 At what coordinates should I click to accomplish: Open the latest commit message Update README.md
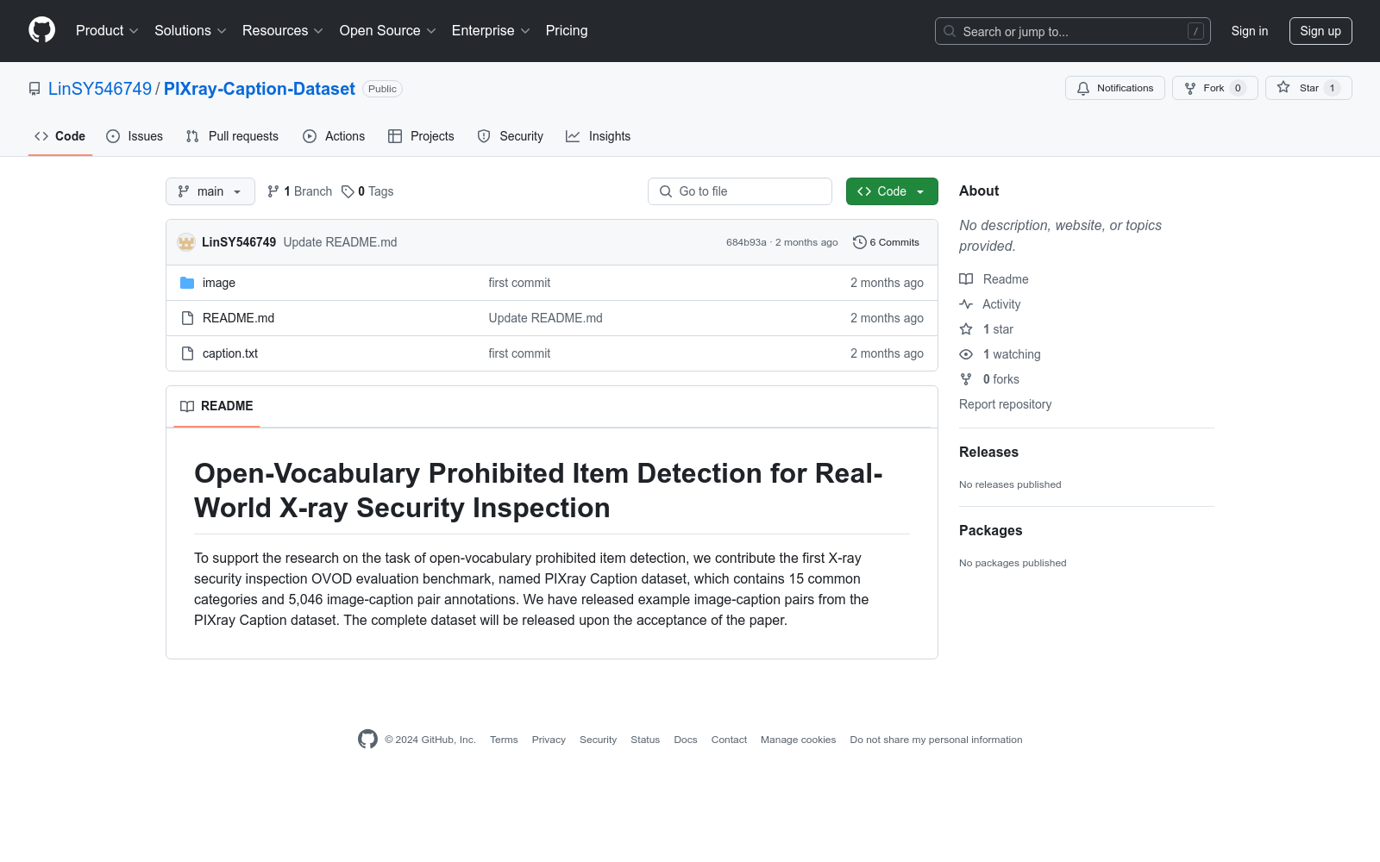click(x=340, y=242)
